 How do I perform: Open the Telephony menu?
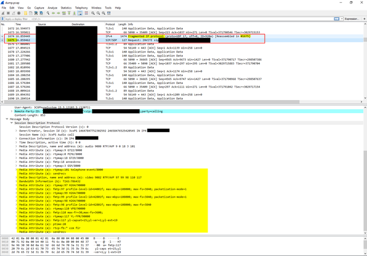coord(81,7)
